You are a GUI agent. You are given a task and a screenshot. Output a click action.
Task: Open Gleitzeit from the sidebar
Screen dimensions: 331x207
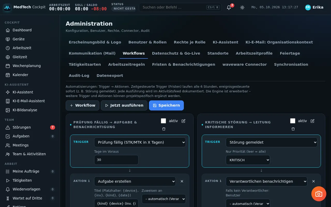click(30, 57)
